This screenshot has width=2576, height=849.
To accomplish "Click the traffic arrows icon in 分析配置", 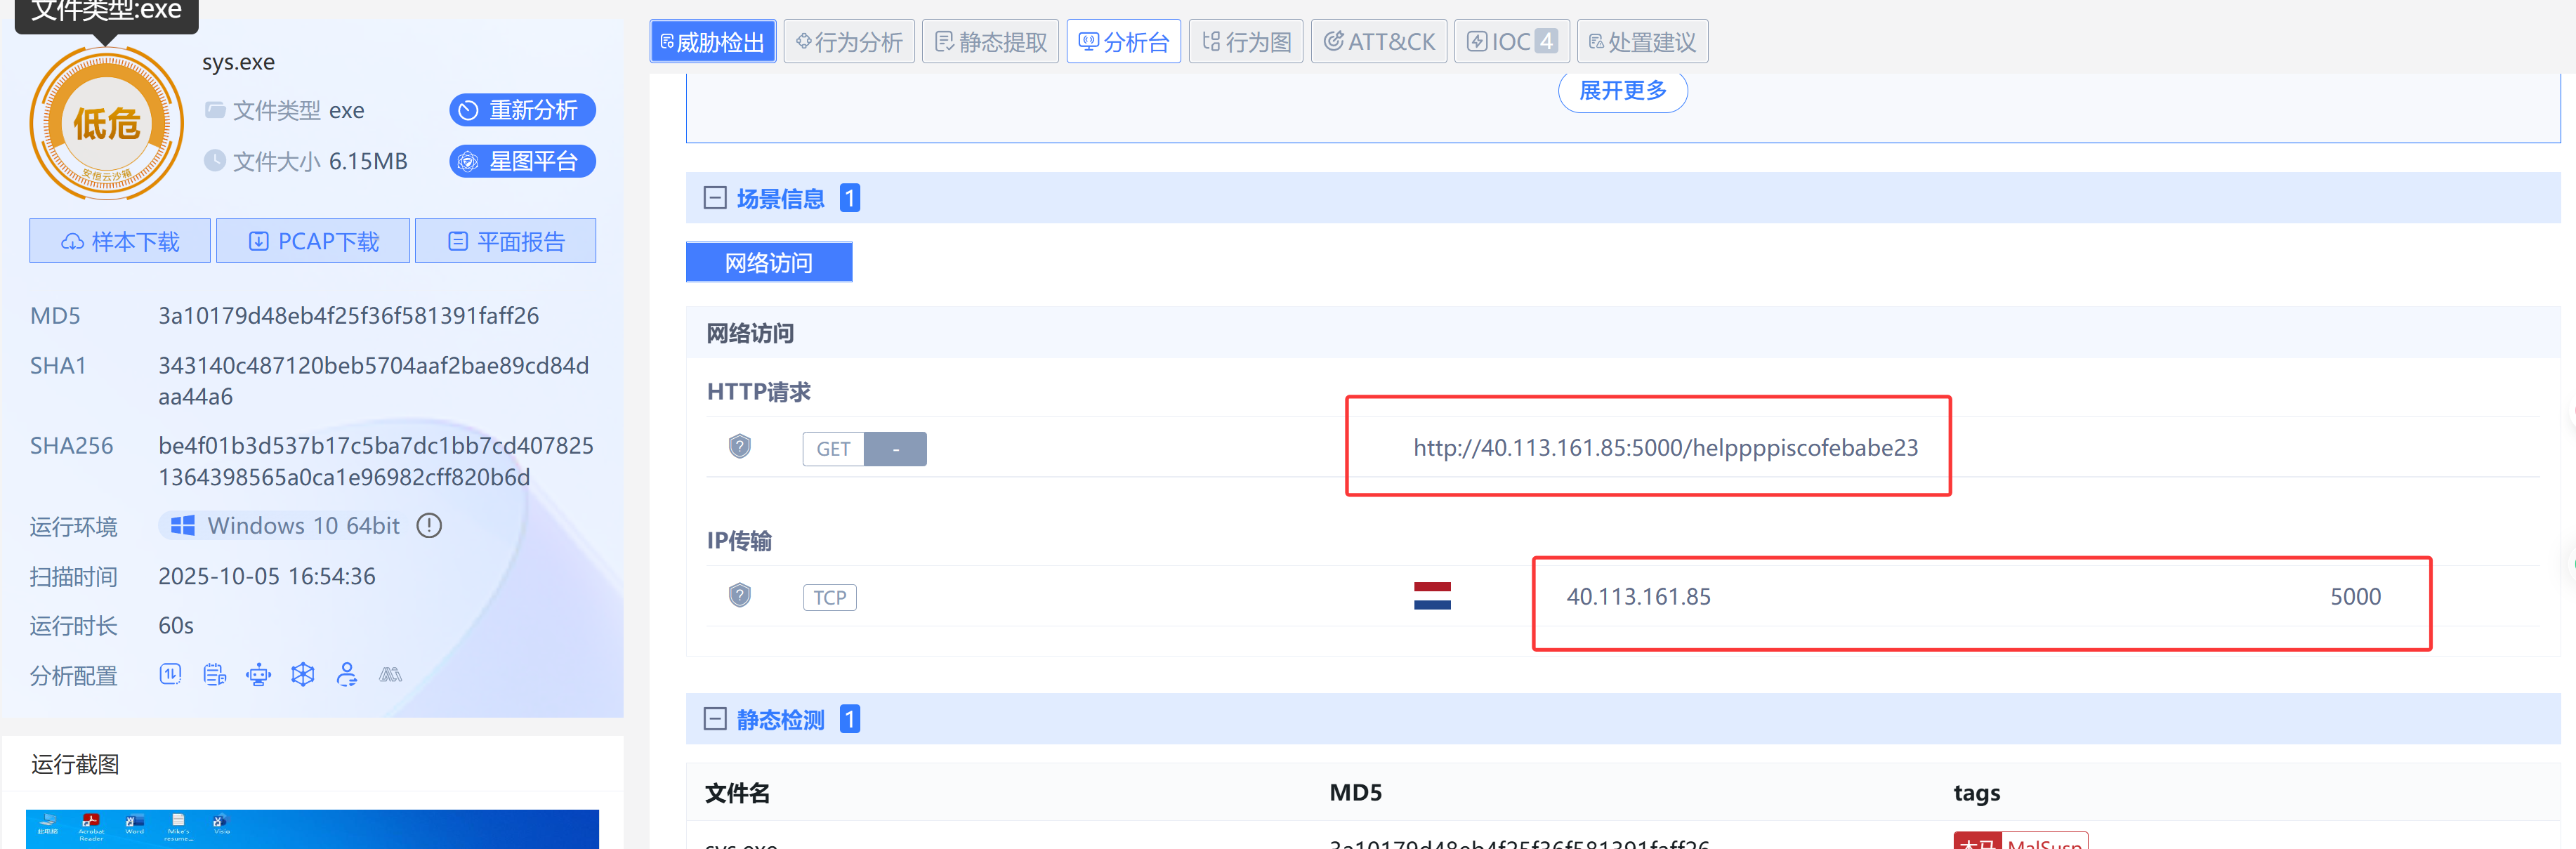I will [171, 675].
